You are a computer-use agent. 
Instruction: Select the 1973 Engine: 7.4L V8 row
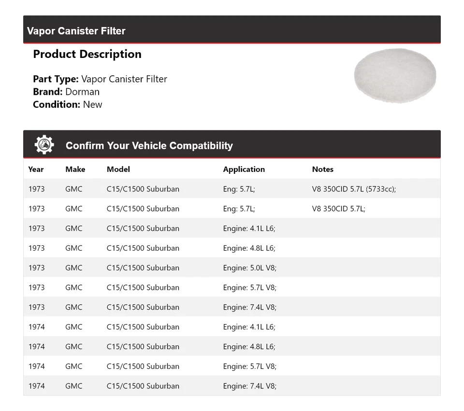(232, 307)
